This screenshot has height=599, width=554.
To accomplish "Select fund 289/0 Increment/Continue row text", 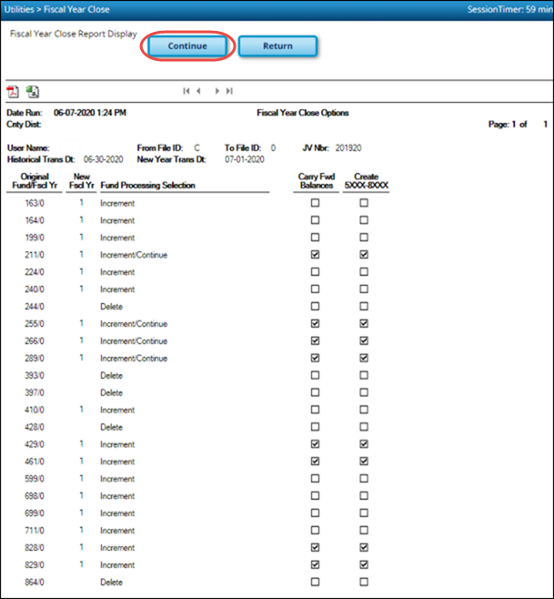I will [133, 359].
